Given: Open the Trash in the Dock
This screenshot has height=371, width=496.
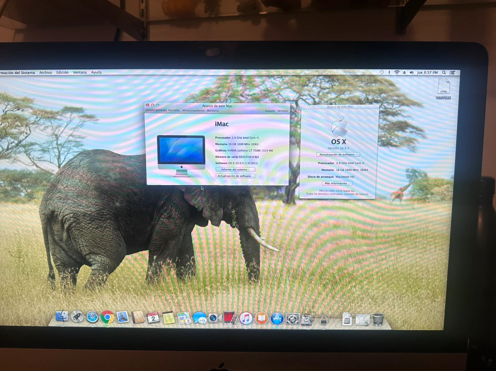Looking at the screenshot, I should click(378, 319).
